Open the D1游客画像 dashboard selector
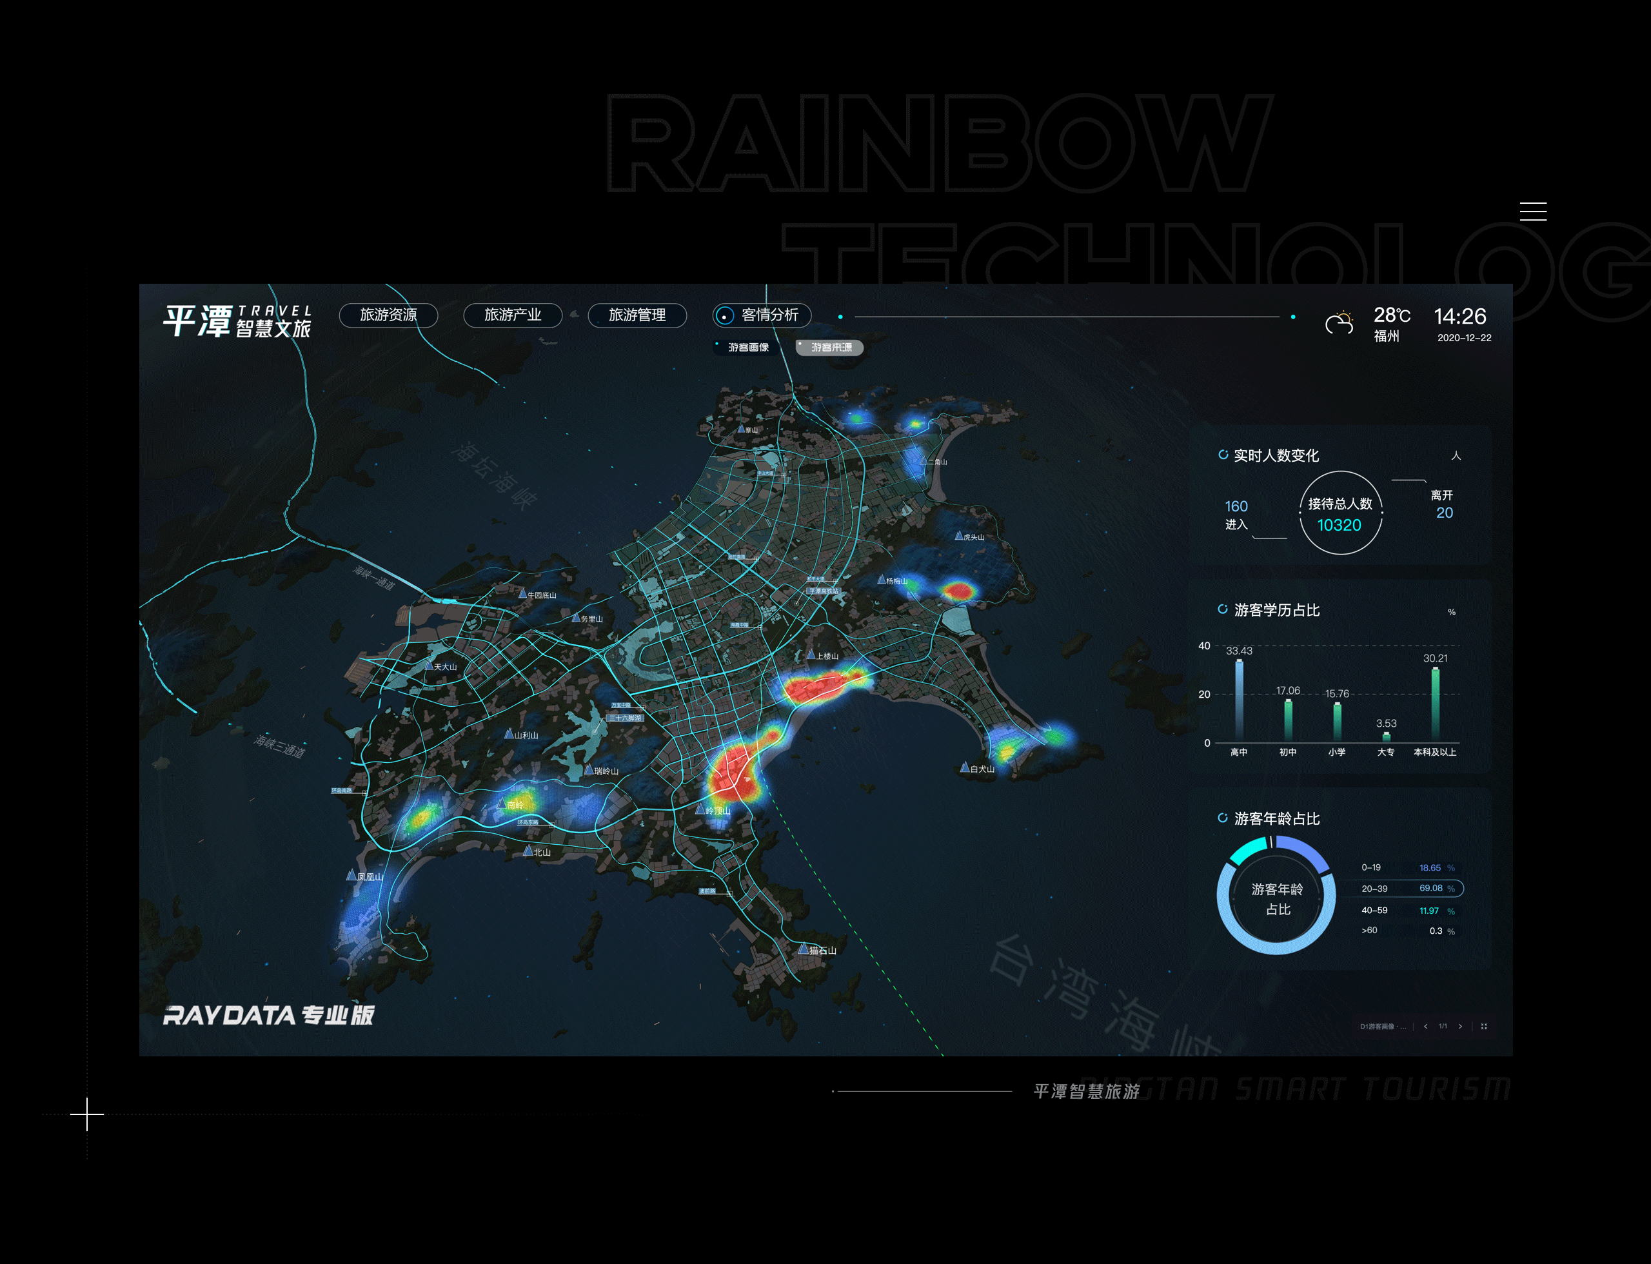The width and height of the screenshot is (1651, 1264). pyautogui.click(x=1385, y=1026)
